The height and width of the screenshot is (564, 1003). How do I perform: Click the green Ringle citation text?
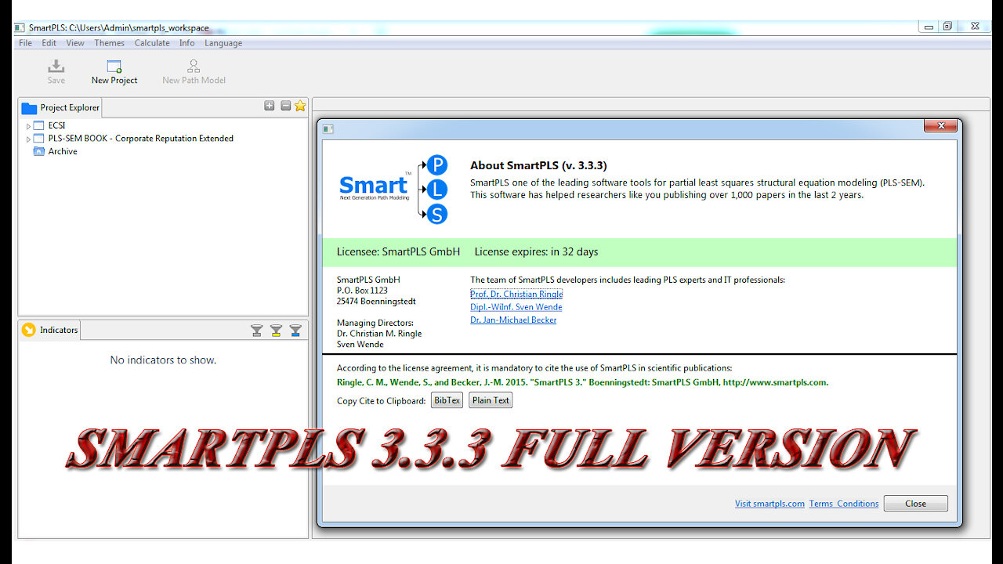pos(582,382)
